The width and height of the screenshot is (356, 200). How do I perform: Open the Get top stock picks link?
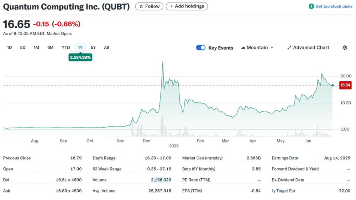click(331, 6)
